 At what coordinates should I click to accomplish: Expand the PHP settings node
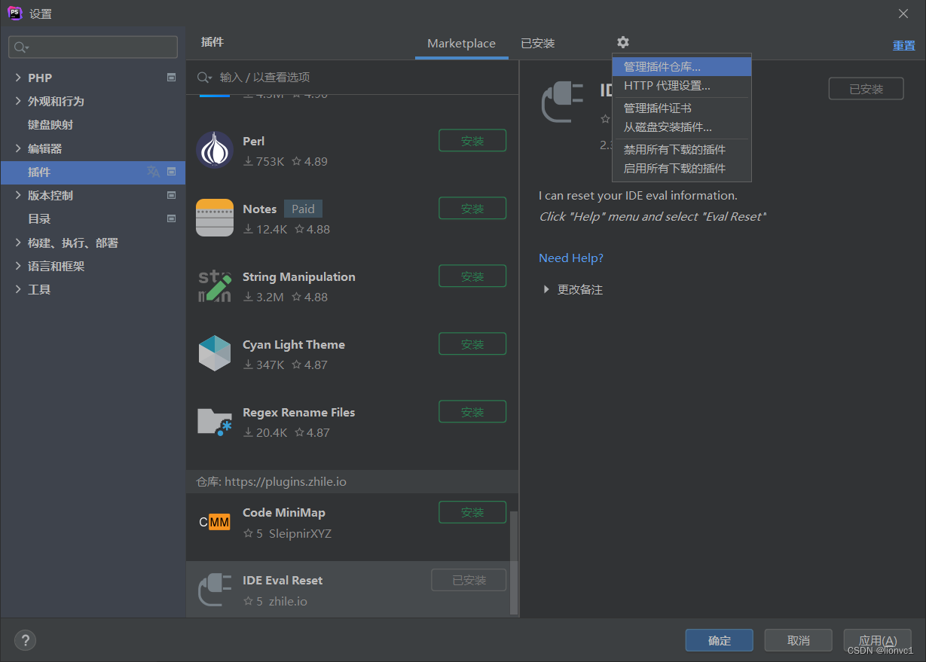(18, 78)
